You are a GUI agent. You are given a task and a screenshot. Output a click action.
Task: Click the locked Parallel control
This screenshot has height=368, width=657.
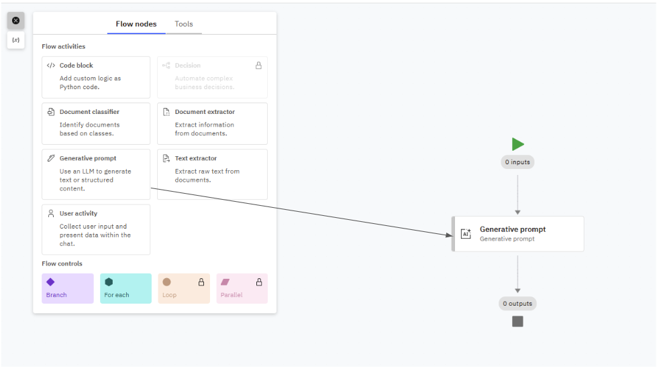point(242,288)
